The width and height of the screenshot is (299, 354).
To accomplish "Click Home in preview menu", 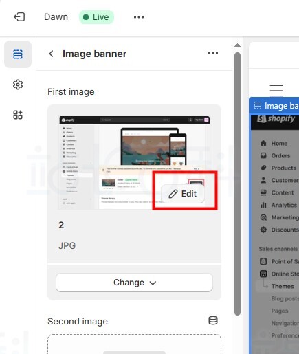I will click(x=279, y=144).
